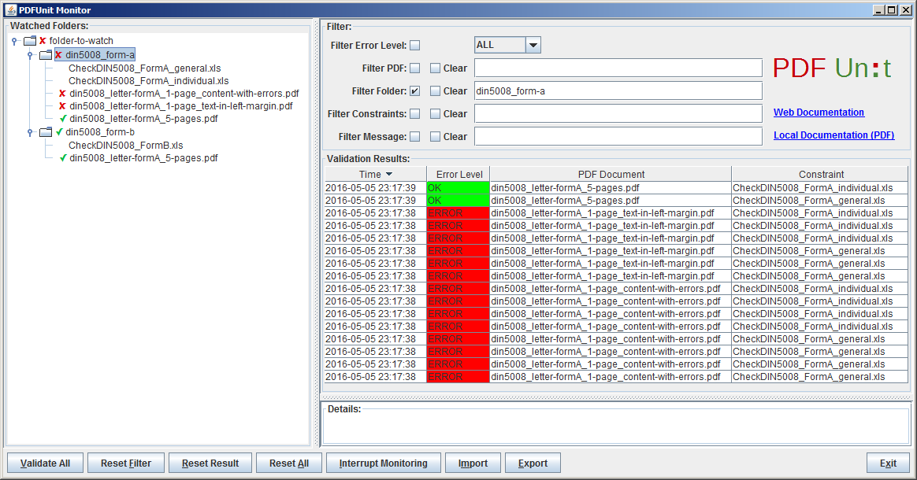Select the din5008_form-b tree folder

[x=100, y=132]
